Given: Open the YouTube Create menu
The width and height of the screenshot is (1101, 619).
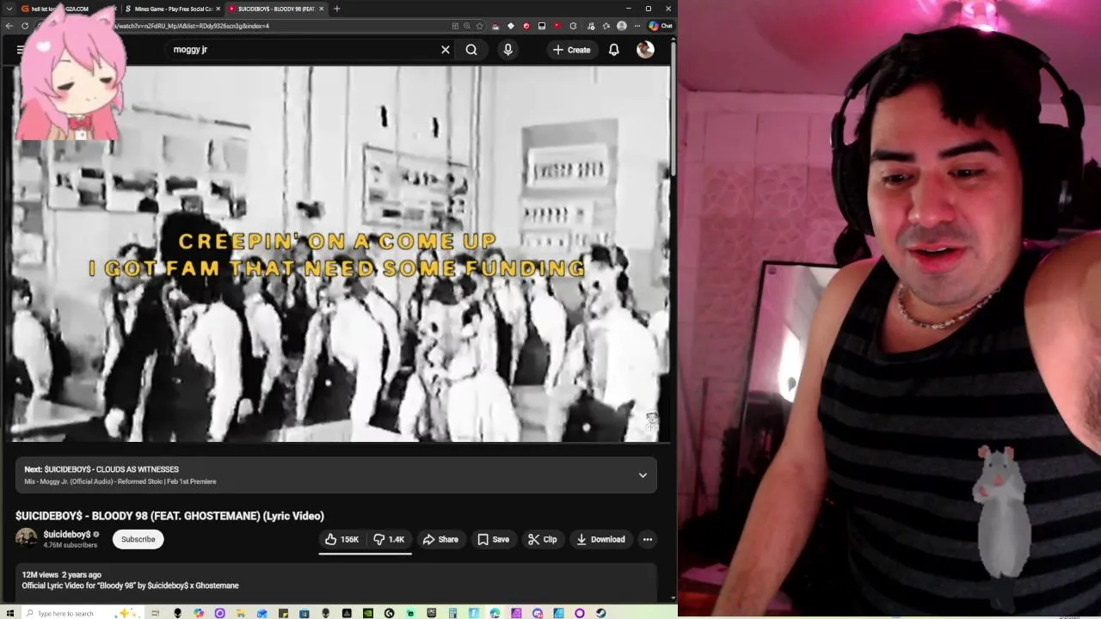Looking at the screenshot, I should coord(572,50).
